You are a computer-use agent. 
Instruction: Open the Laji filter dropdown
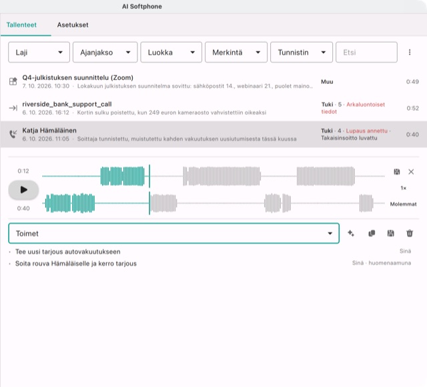pos(39,52)
